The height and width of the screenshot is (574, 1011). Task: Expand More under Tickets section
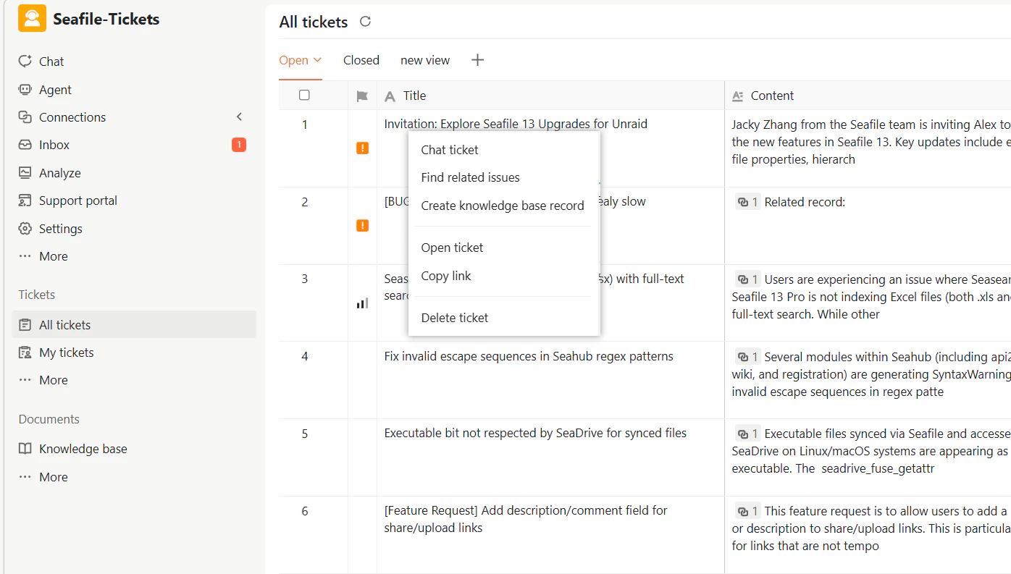pyautogui.click(x=53, y=380)
